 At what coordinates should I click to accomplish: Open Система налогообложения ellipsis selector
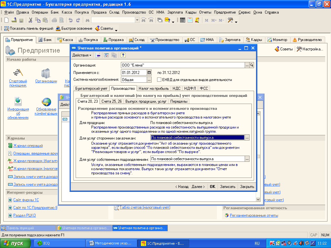pos(149,80)
